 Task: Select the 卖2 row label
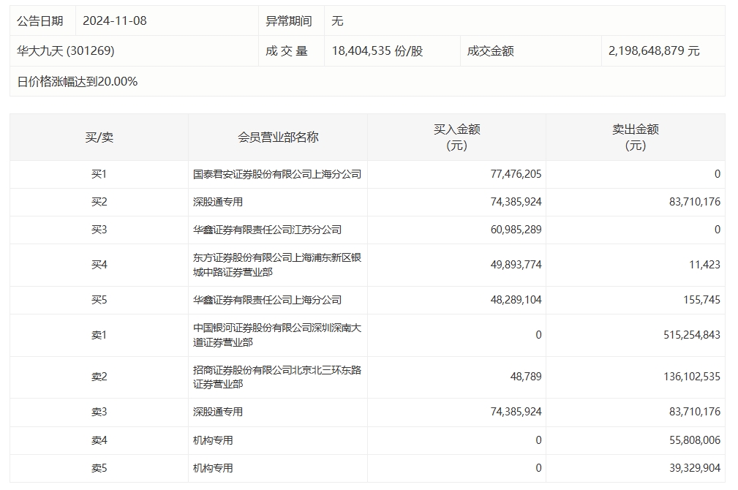pyautogui.click(x=99, y=377)
